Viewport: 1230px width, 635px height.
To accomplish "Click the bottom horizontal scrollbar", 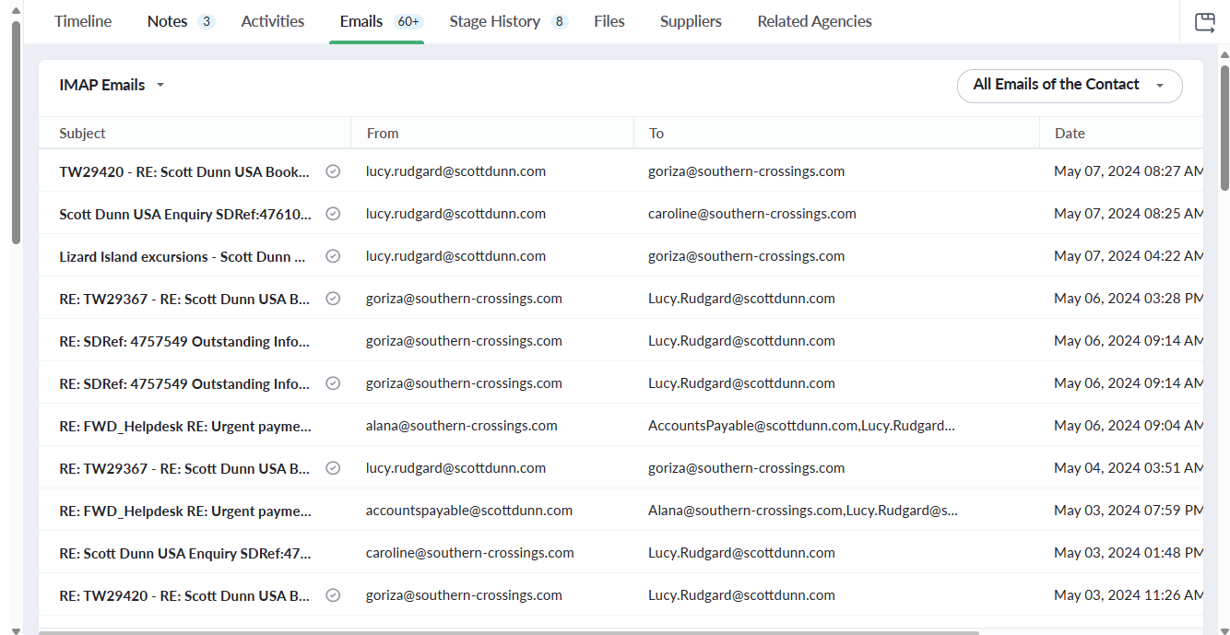I will click(x=508, y=632).
